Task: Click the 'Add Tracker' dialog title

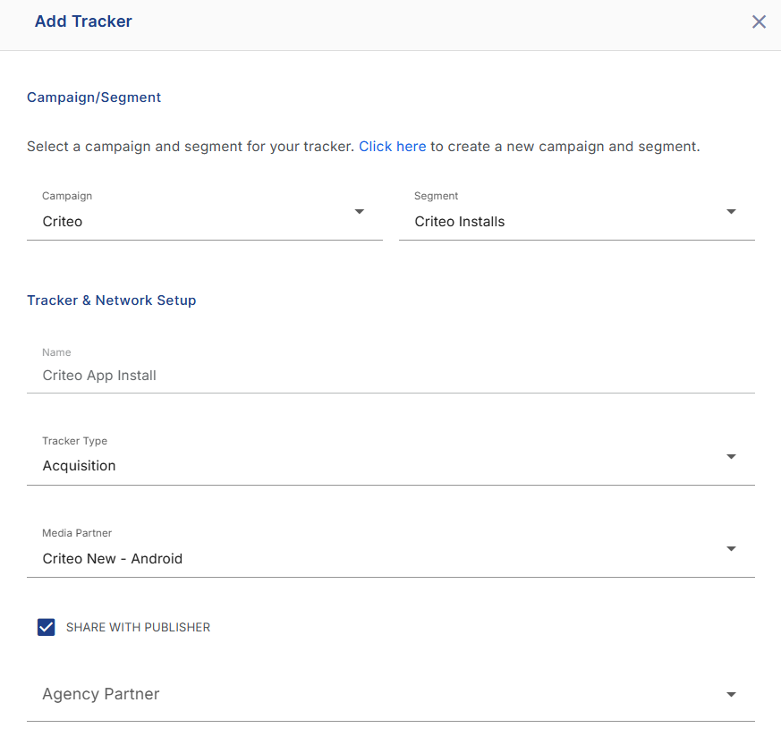Action: [x=83, y=21]
